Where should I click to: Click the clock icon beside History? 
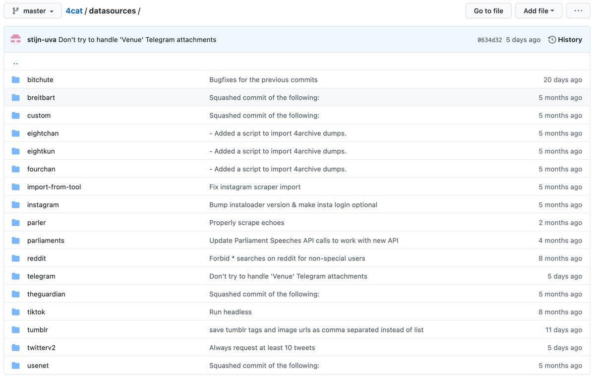point(552,40)
